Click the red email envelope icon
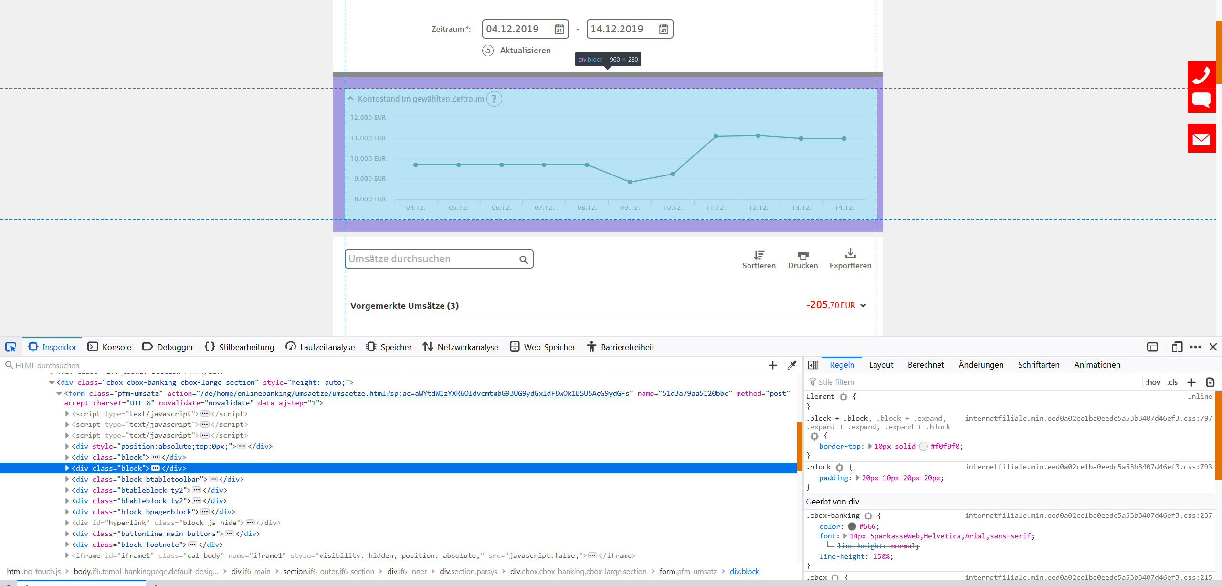 point(1201,139)
